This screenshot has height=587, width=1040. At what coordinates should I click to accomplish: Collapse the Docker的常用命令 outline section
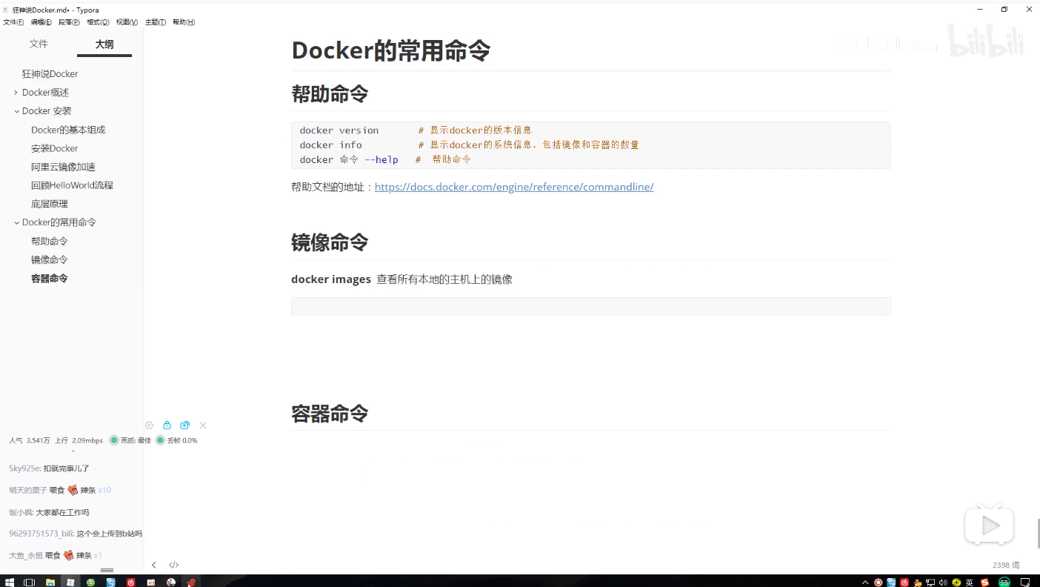(x=16, y=222)
